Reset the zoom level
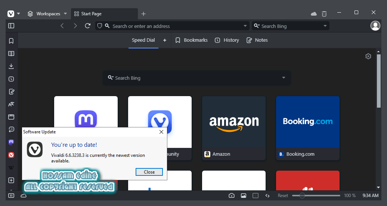Image resolution: width=387 pixels, height=206 pixels. pos(283,196)
